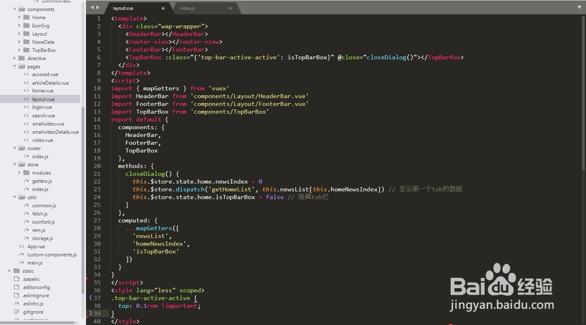Expand the Layout folder

[19, 33]
